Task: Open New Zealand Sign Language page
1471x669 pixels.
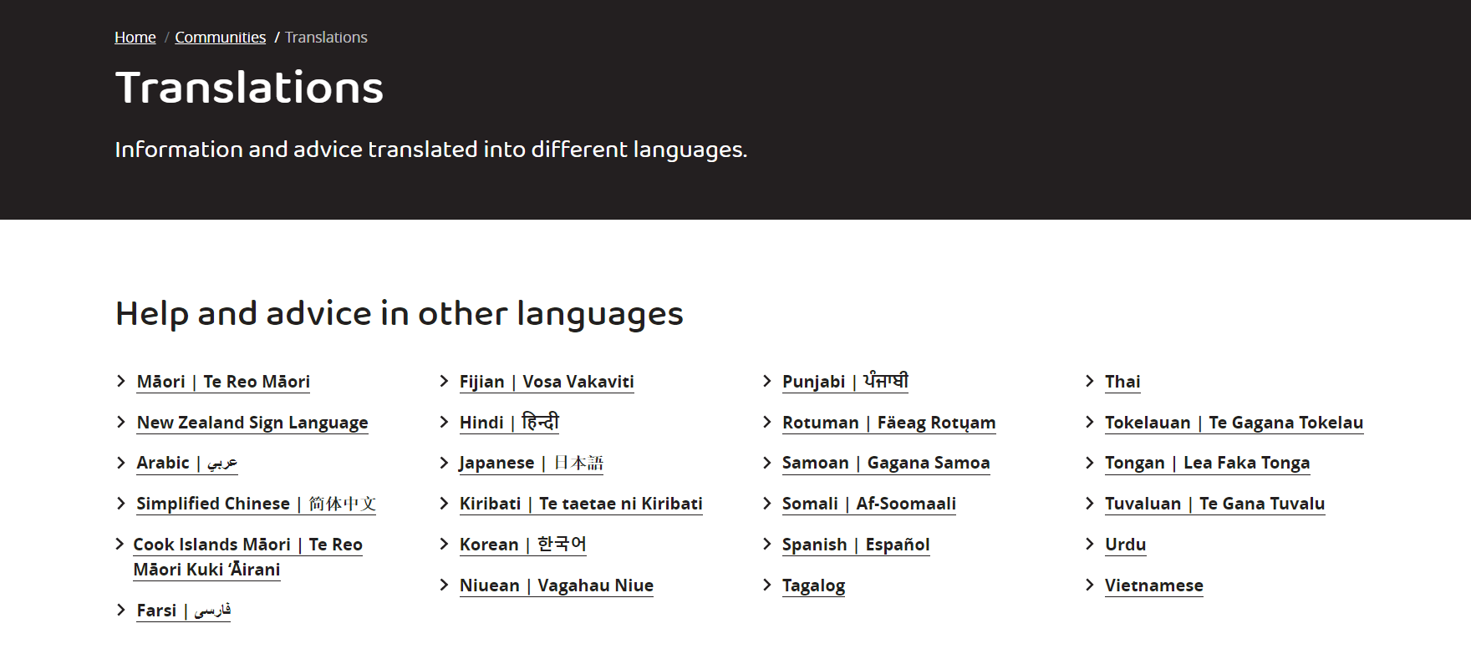Action: coord(252,423)
